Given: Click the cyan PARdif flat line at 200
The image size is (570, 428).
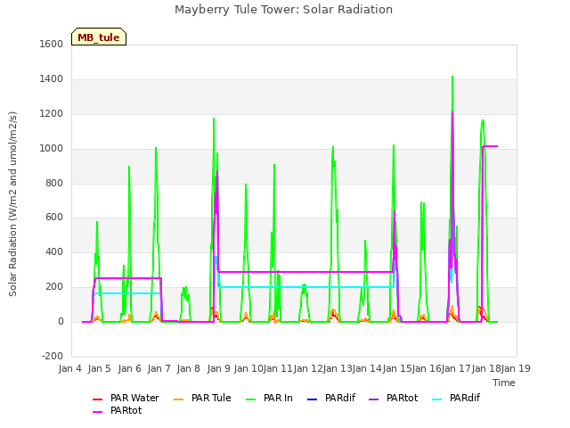Looking at the screenshot, I should point(306,287).
